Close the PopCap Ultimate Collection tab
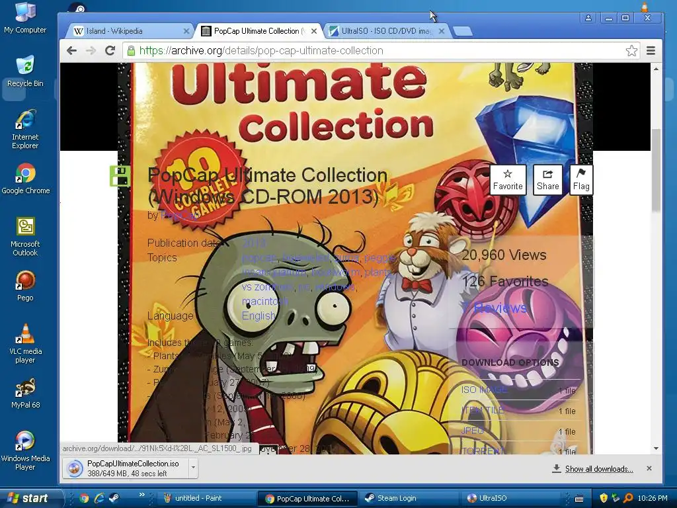 click(x=314, y=31)
